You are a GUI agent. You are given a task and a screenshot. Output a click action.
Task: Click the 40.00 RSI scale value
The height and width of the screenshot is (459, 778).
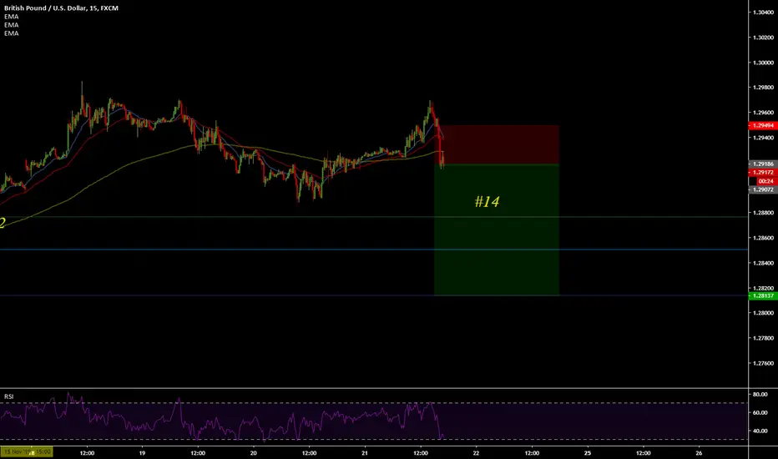tap(760, 431)
